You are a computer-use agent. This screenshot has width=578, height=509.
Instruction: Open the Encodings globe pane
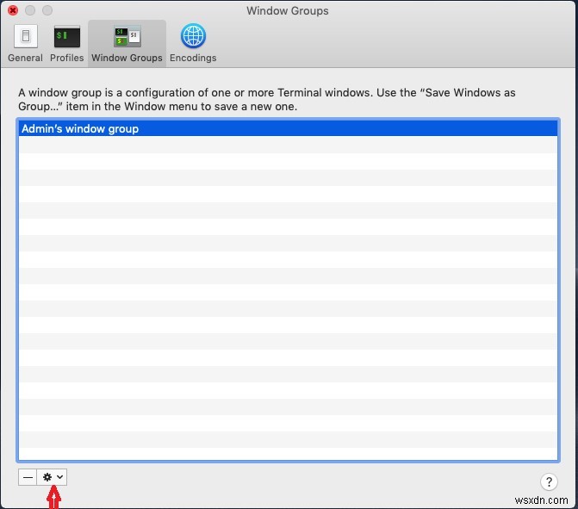point(193,43)
